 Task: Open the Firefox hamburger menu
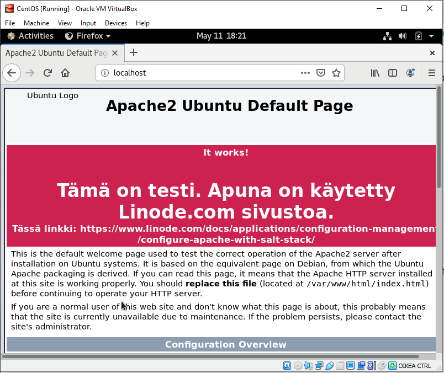[432, 73]
